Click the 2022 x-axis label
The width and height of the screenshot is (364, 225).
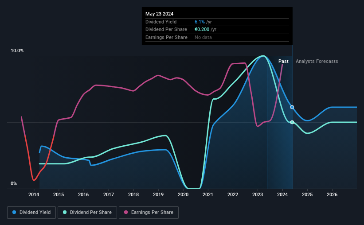point(233,194)
